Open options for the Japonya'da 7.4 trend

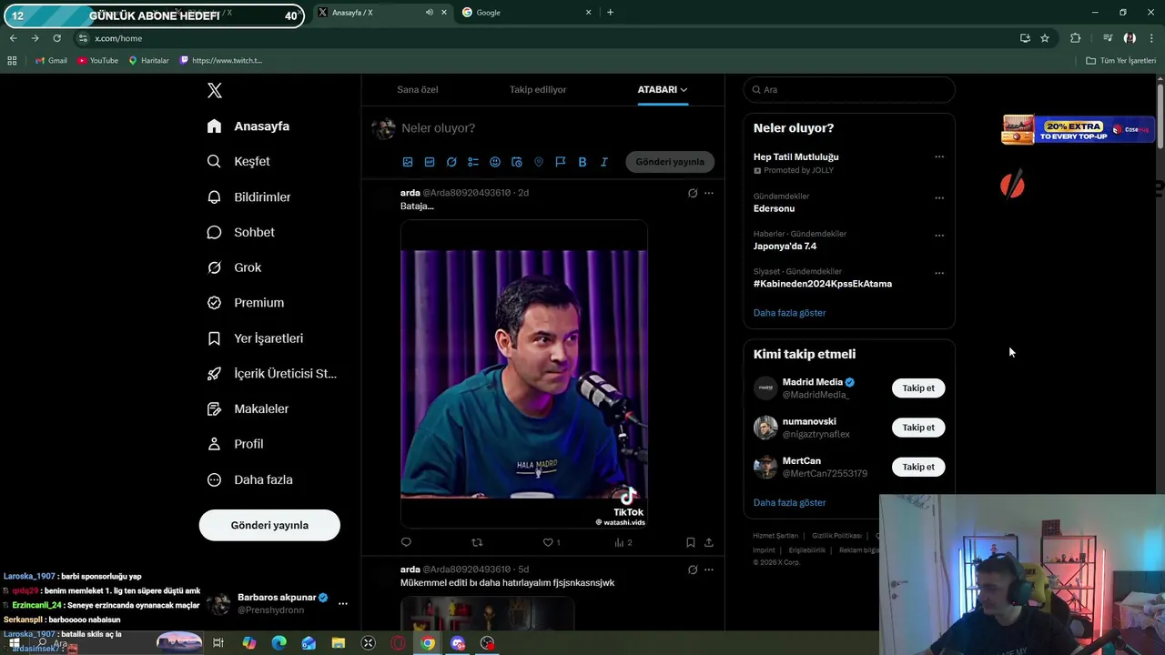939,235
